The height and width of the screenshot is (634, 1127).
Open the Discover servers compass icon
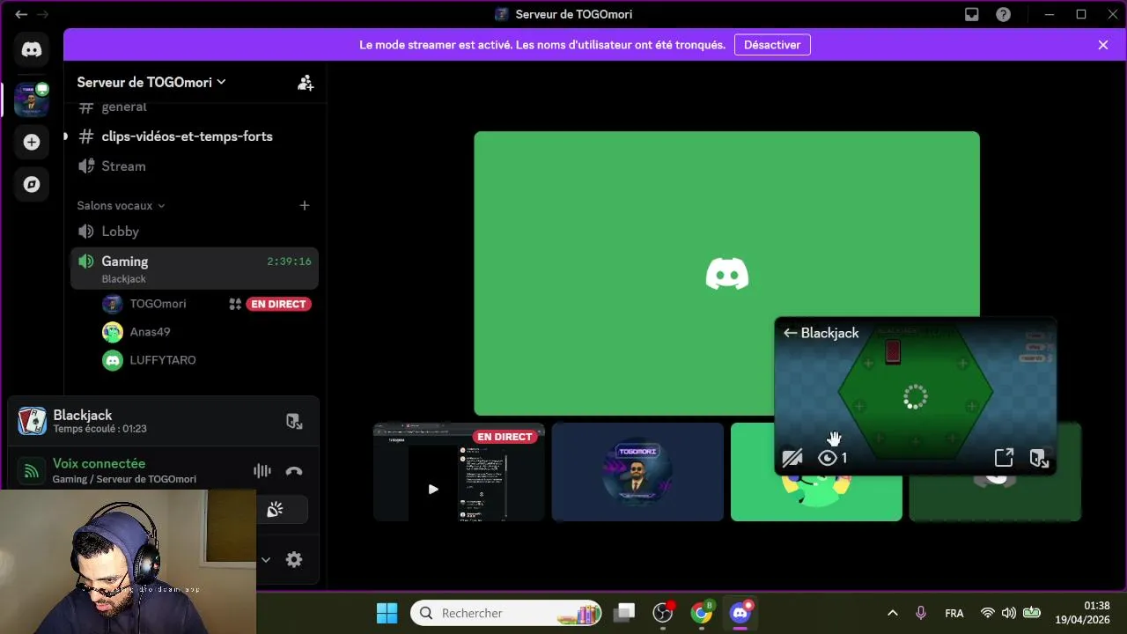[x=32, y=184]
